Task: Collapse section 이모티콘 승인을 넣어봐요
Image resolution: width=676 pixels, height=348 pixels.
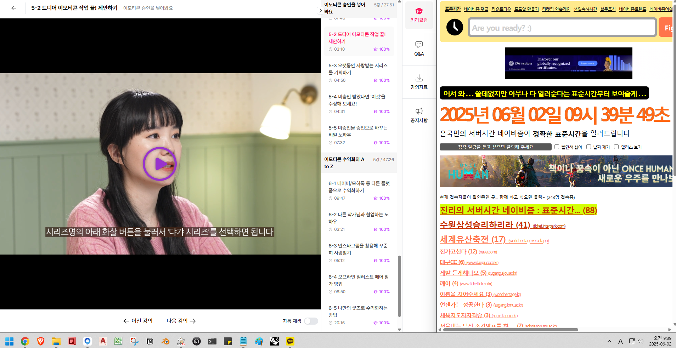Action: pyautogui.click(x=359, y=8)
